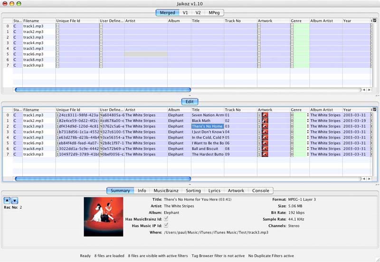This screenshot has width=380, height=262.
Task: Open the Genre dropdown for track1.mp3 in the edit table
Action: pos(308,115)
